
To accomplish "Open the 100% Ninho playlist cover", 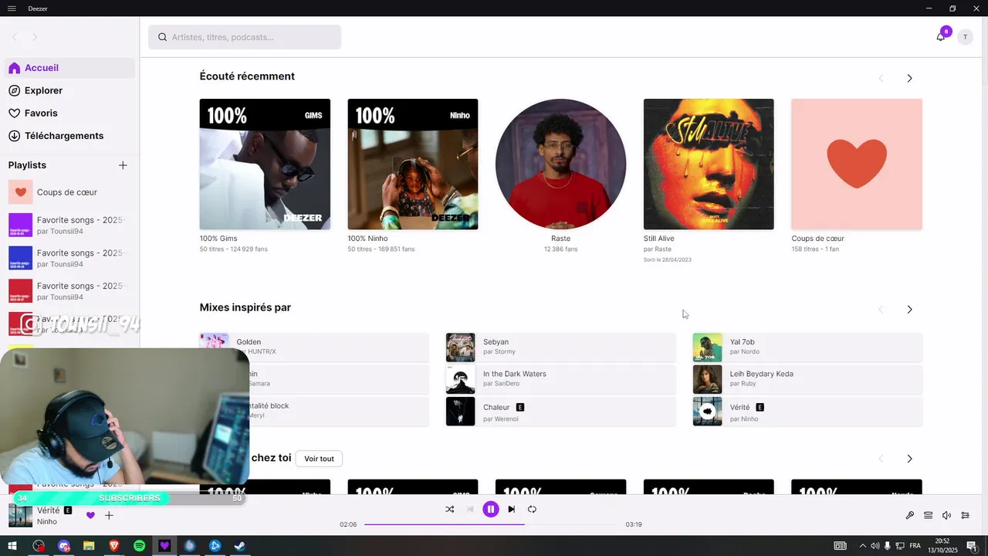I will coord(413,164).
